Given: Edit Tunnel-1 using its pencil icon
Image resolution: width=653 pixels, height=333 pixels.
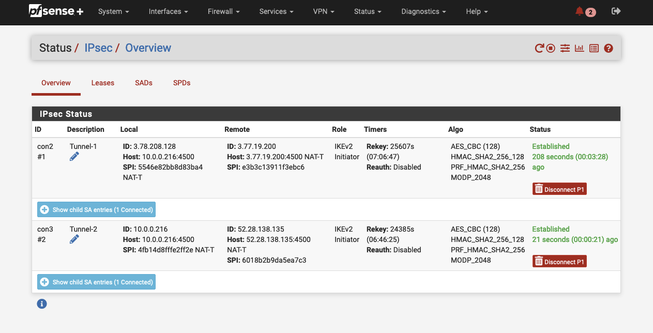Looking at the screenshot, I should 74,157.
